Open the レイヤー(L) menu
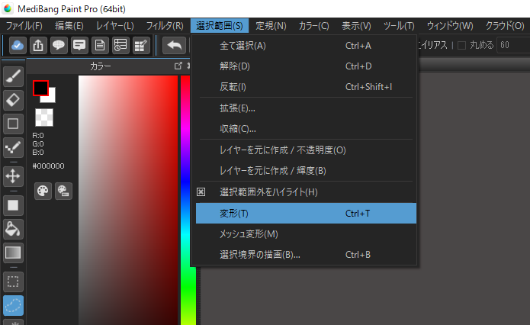This screenshot has height=325, width=530. tap(114, 26)
